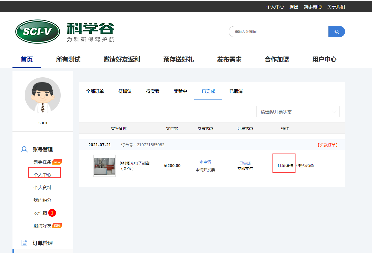Click the account management person icon

(x=24, y=150)
